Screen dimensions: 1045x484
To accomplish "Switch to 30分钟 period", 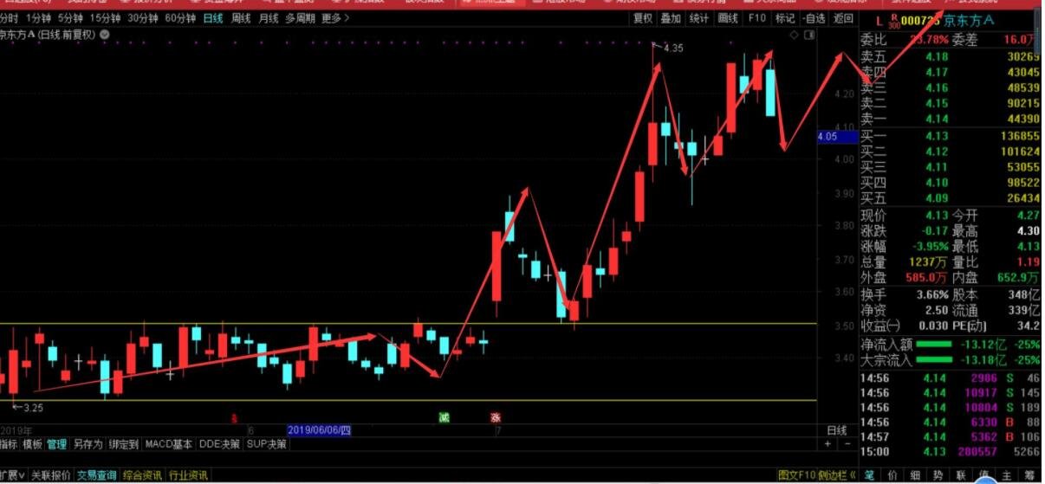I will (142, 18).
